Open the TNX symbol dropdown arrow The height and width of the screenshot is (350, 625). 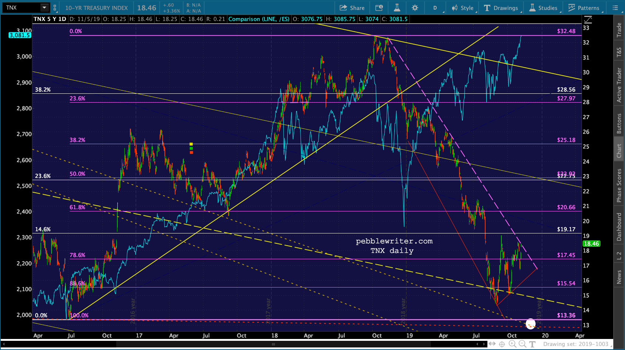click(x=44, y=8)
